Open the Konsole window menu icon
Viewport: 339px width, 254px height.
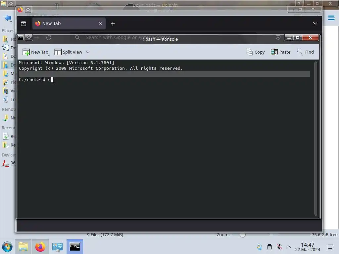(x=21, y=38)
